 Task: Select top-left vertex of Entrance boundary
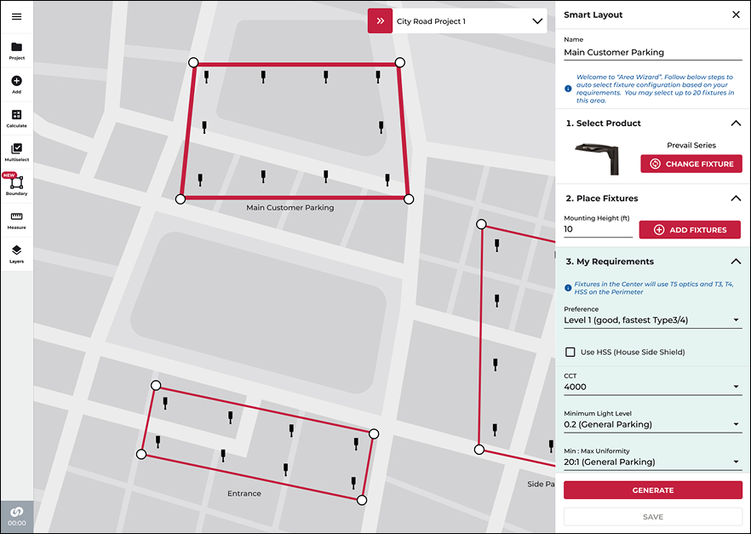tap(156, 386)
